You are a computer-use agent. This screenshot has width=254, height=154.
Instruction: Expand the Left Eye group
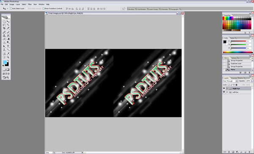pyautogui.click(x=227, y=92)
